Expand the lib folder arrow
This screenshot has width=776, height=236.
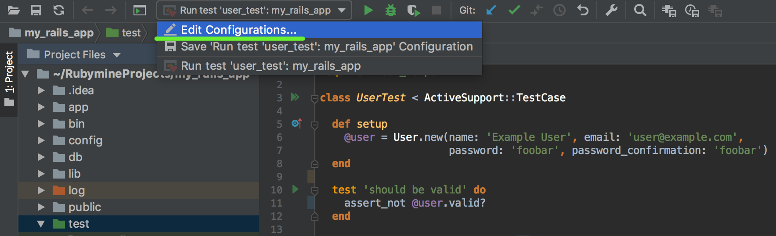click(41, 174)
